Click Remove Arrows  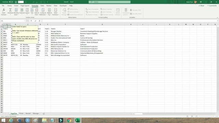tap(92, 15)
